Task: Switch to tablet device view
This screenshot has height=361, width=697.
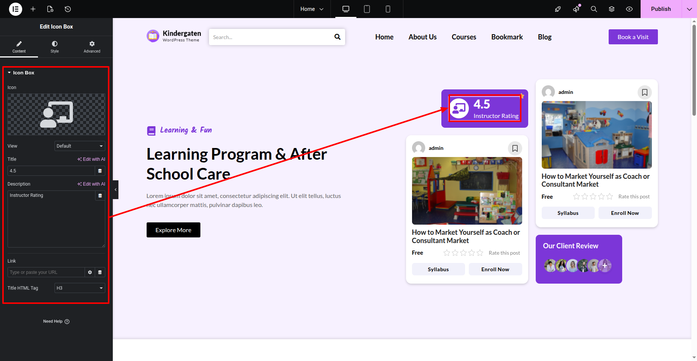Action: (x=367, y=9)
